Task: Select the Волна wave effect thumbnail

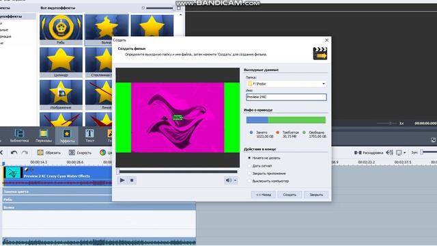Action: click(107, 29)
